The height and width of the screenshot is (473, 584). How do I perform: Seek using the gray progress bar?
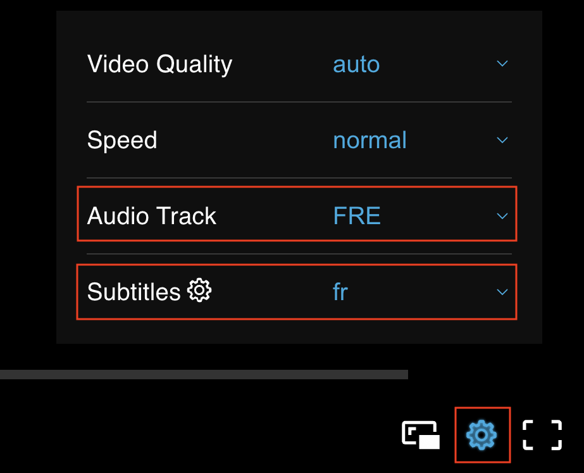tap(202, 374)
